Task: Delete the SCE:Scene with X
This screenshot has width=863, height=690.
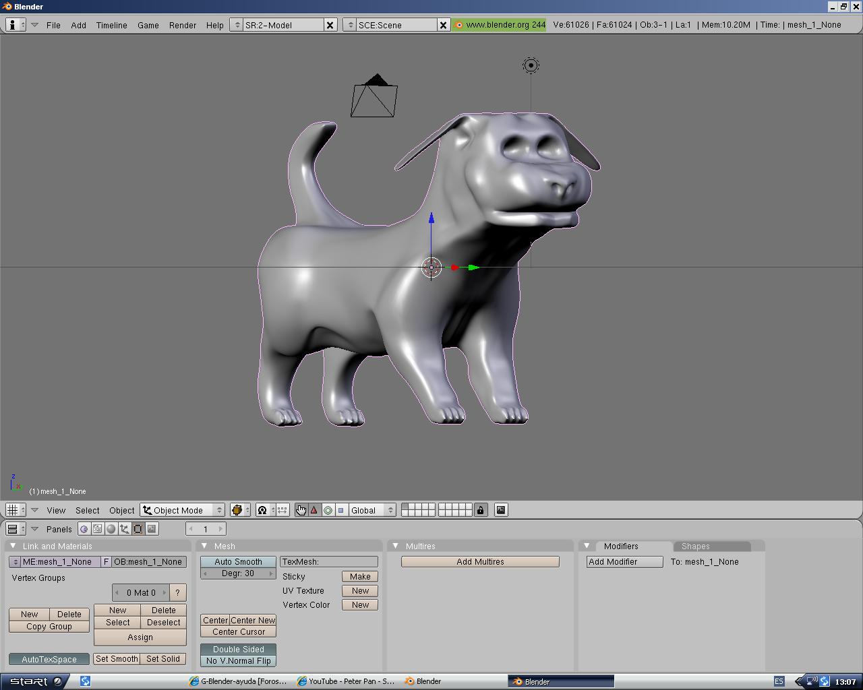Action: [x=443, y=25]
